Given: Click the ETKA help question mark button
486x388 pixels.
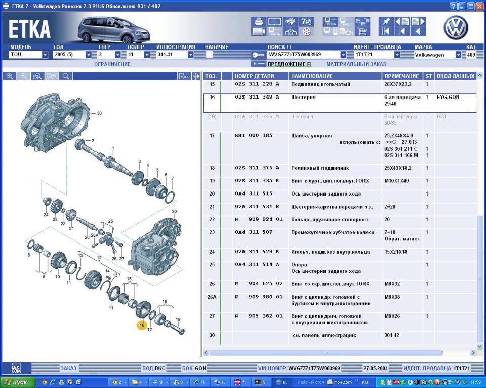Looking at the screenshot, I should click(x=454, y=6).
